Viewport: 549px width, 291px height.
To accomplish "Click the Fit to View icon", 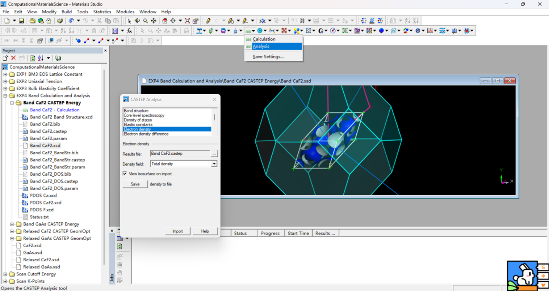I will [x=187, y=21].
